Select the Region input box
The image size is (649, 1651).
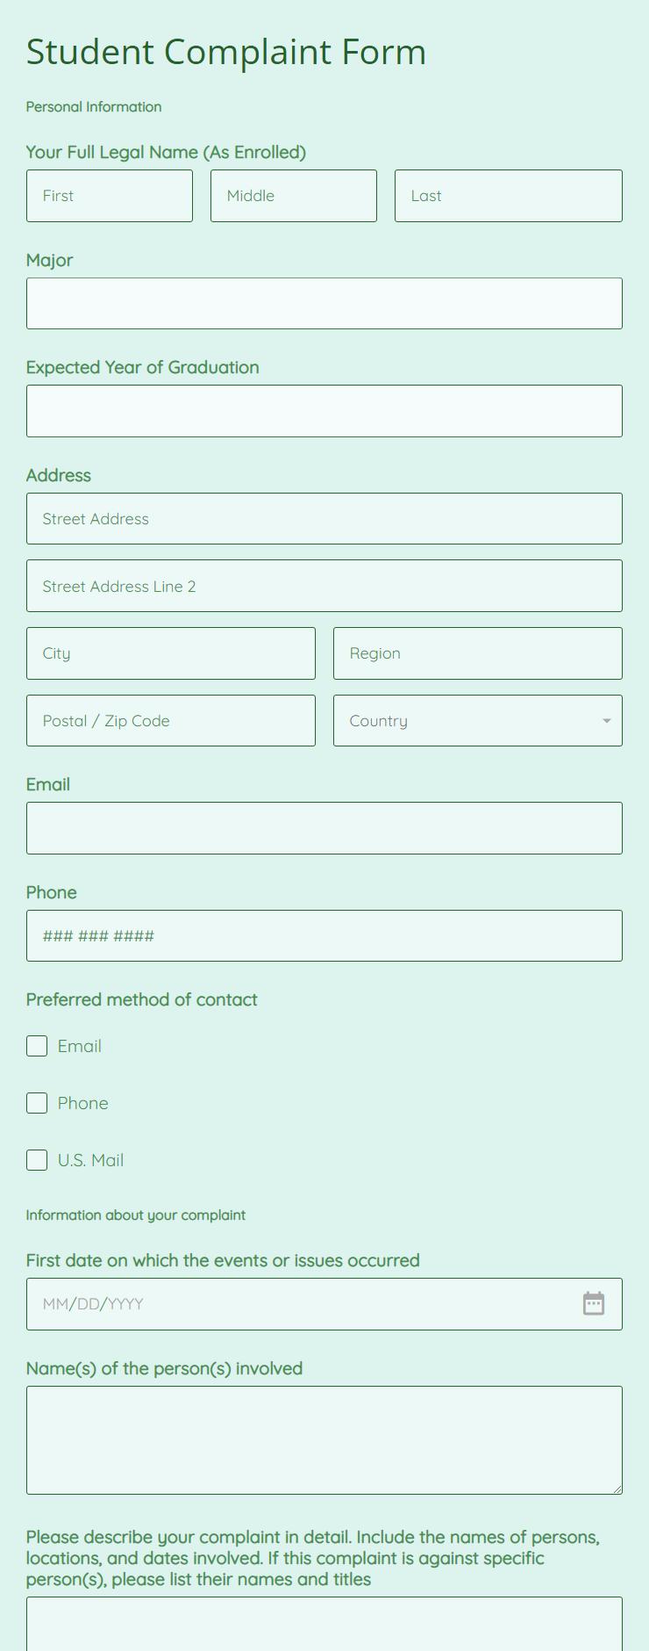click(478, 653)
